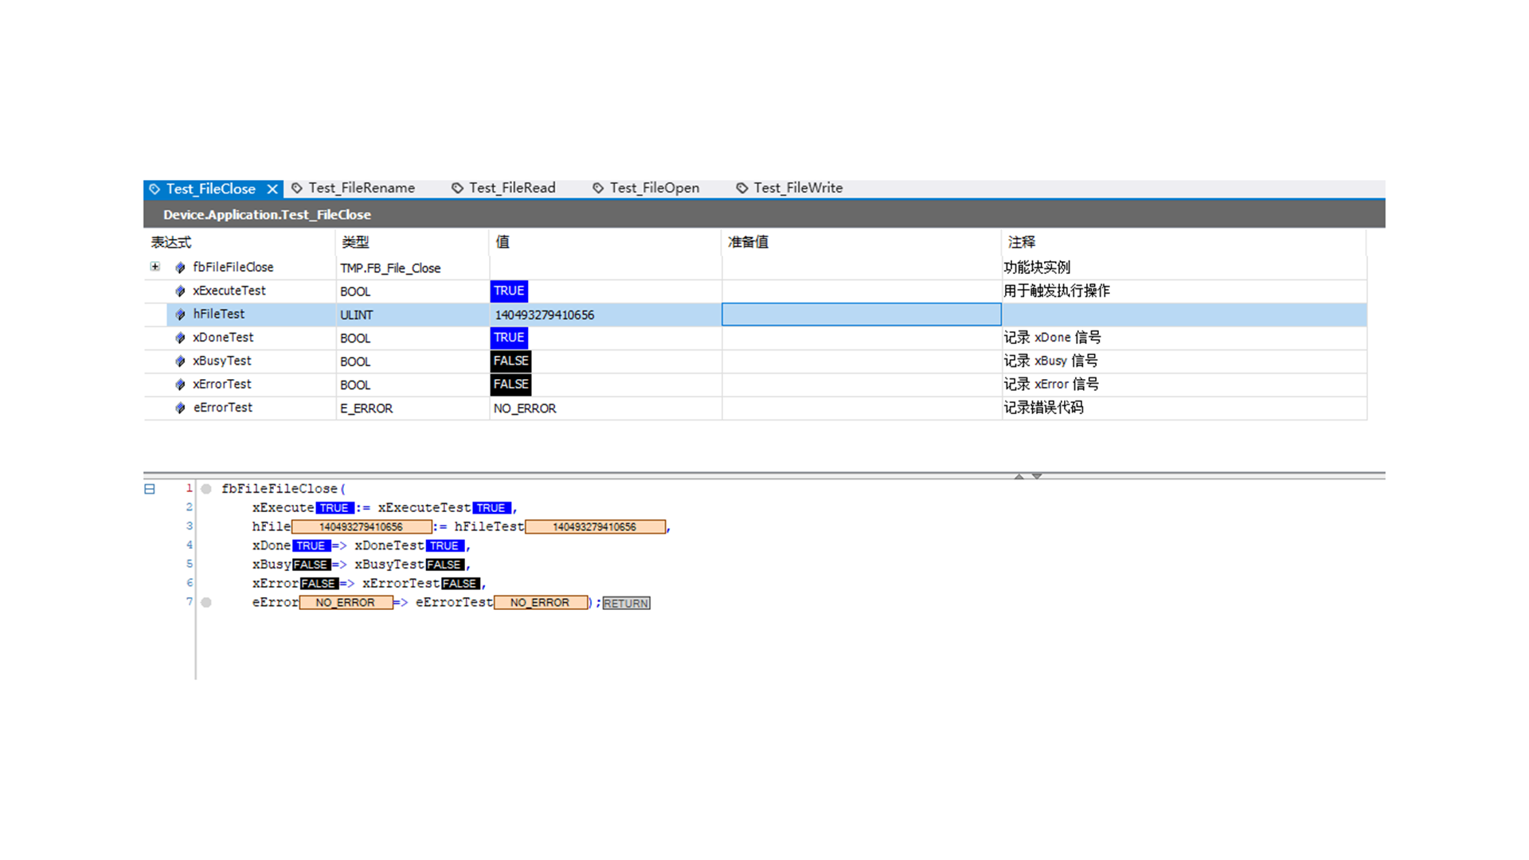The height and width of the screenshot is (860, 1529).
Task: Click the RETURN marker in code
Action: pyautogui.click(x=627, y=603)
